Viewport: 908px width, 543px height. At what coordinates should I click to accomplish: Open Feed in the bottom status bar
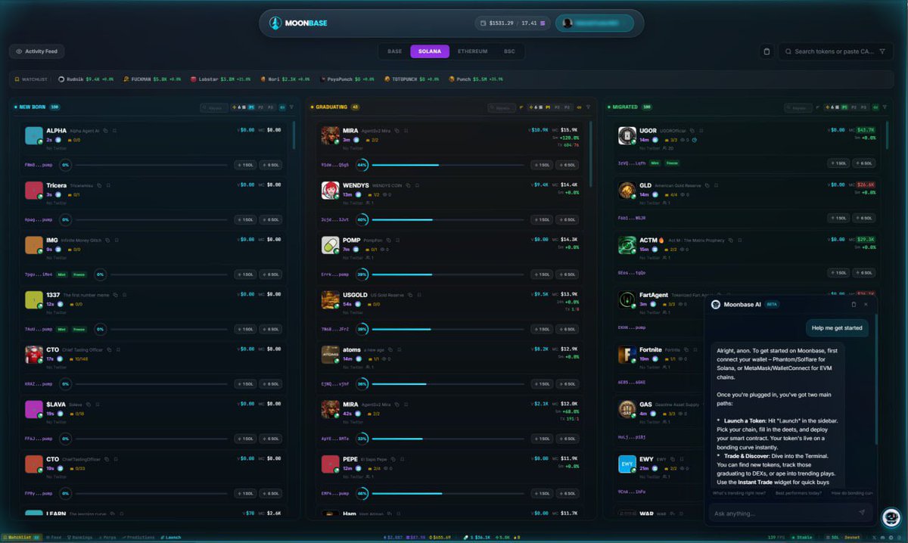click(x=53, y=538)
